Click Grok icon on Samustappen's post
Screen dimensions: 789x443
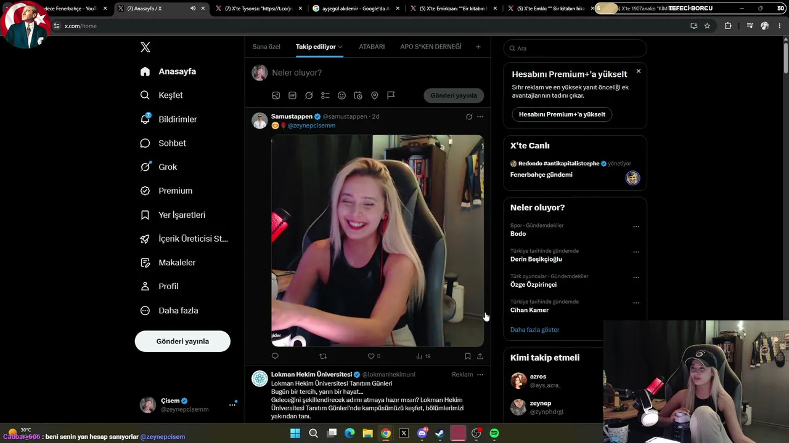point(469,116)
